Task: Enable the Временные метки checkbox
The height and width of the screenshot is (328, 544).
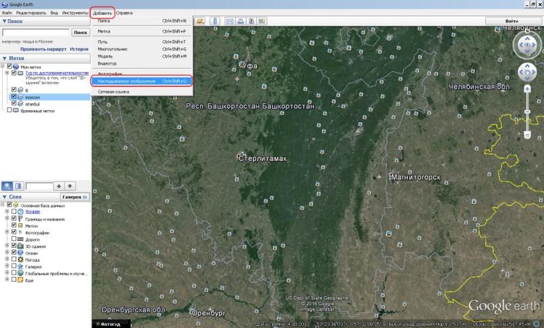Action: point(10,110)
